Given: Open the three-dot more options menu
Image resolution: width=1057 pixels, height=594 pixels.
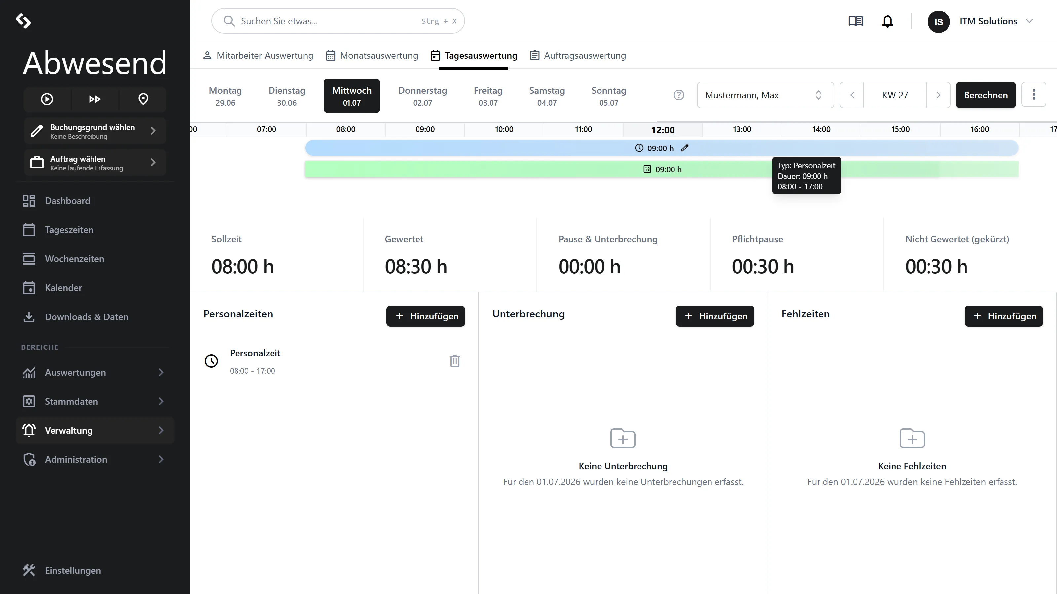Looking at the screenshot, I should tap(1034, 95).
